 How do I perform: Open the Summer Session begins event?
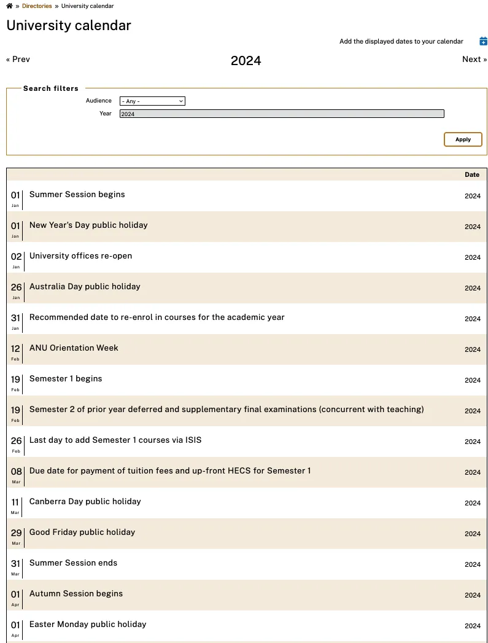click(77, 195)
